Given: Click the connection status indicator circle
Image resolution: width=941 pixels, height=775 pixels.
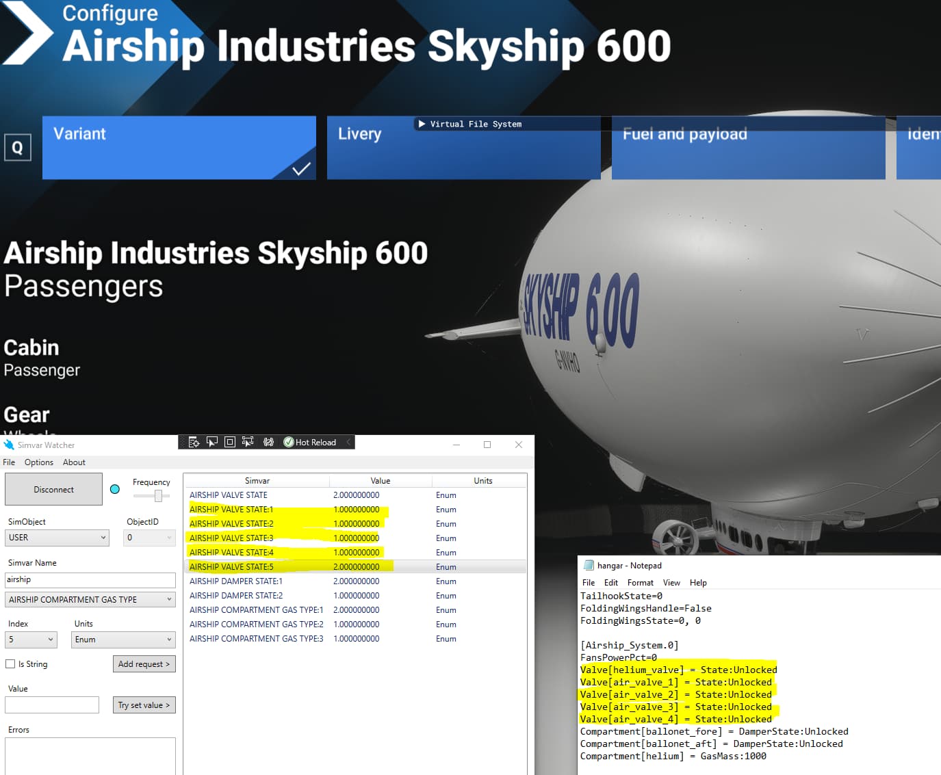Looking at the screenshot, I should 115,489.
